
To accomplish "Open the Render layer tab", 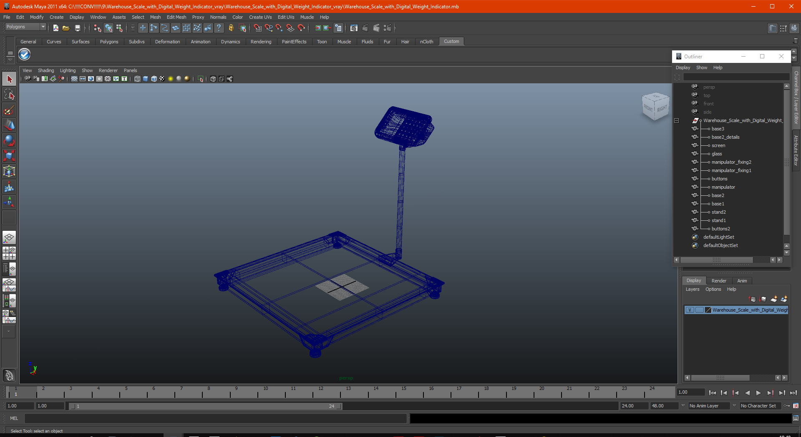I will (x=719, y=281).
